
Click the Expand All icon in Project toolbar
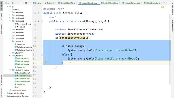pos(17,3)
